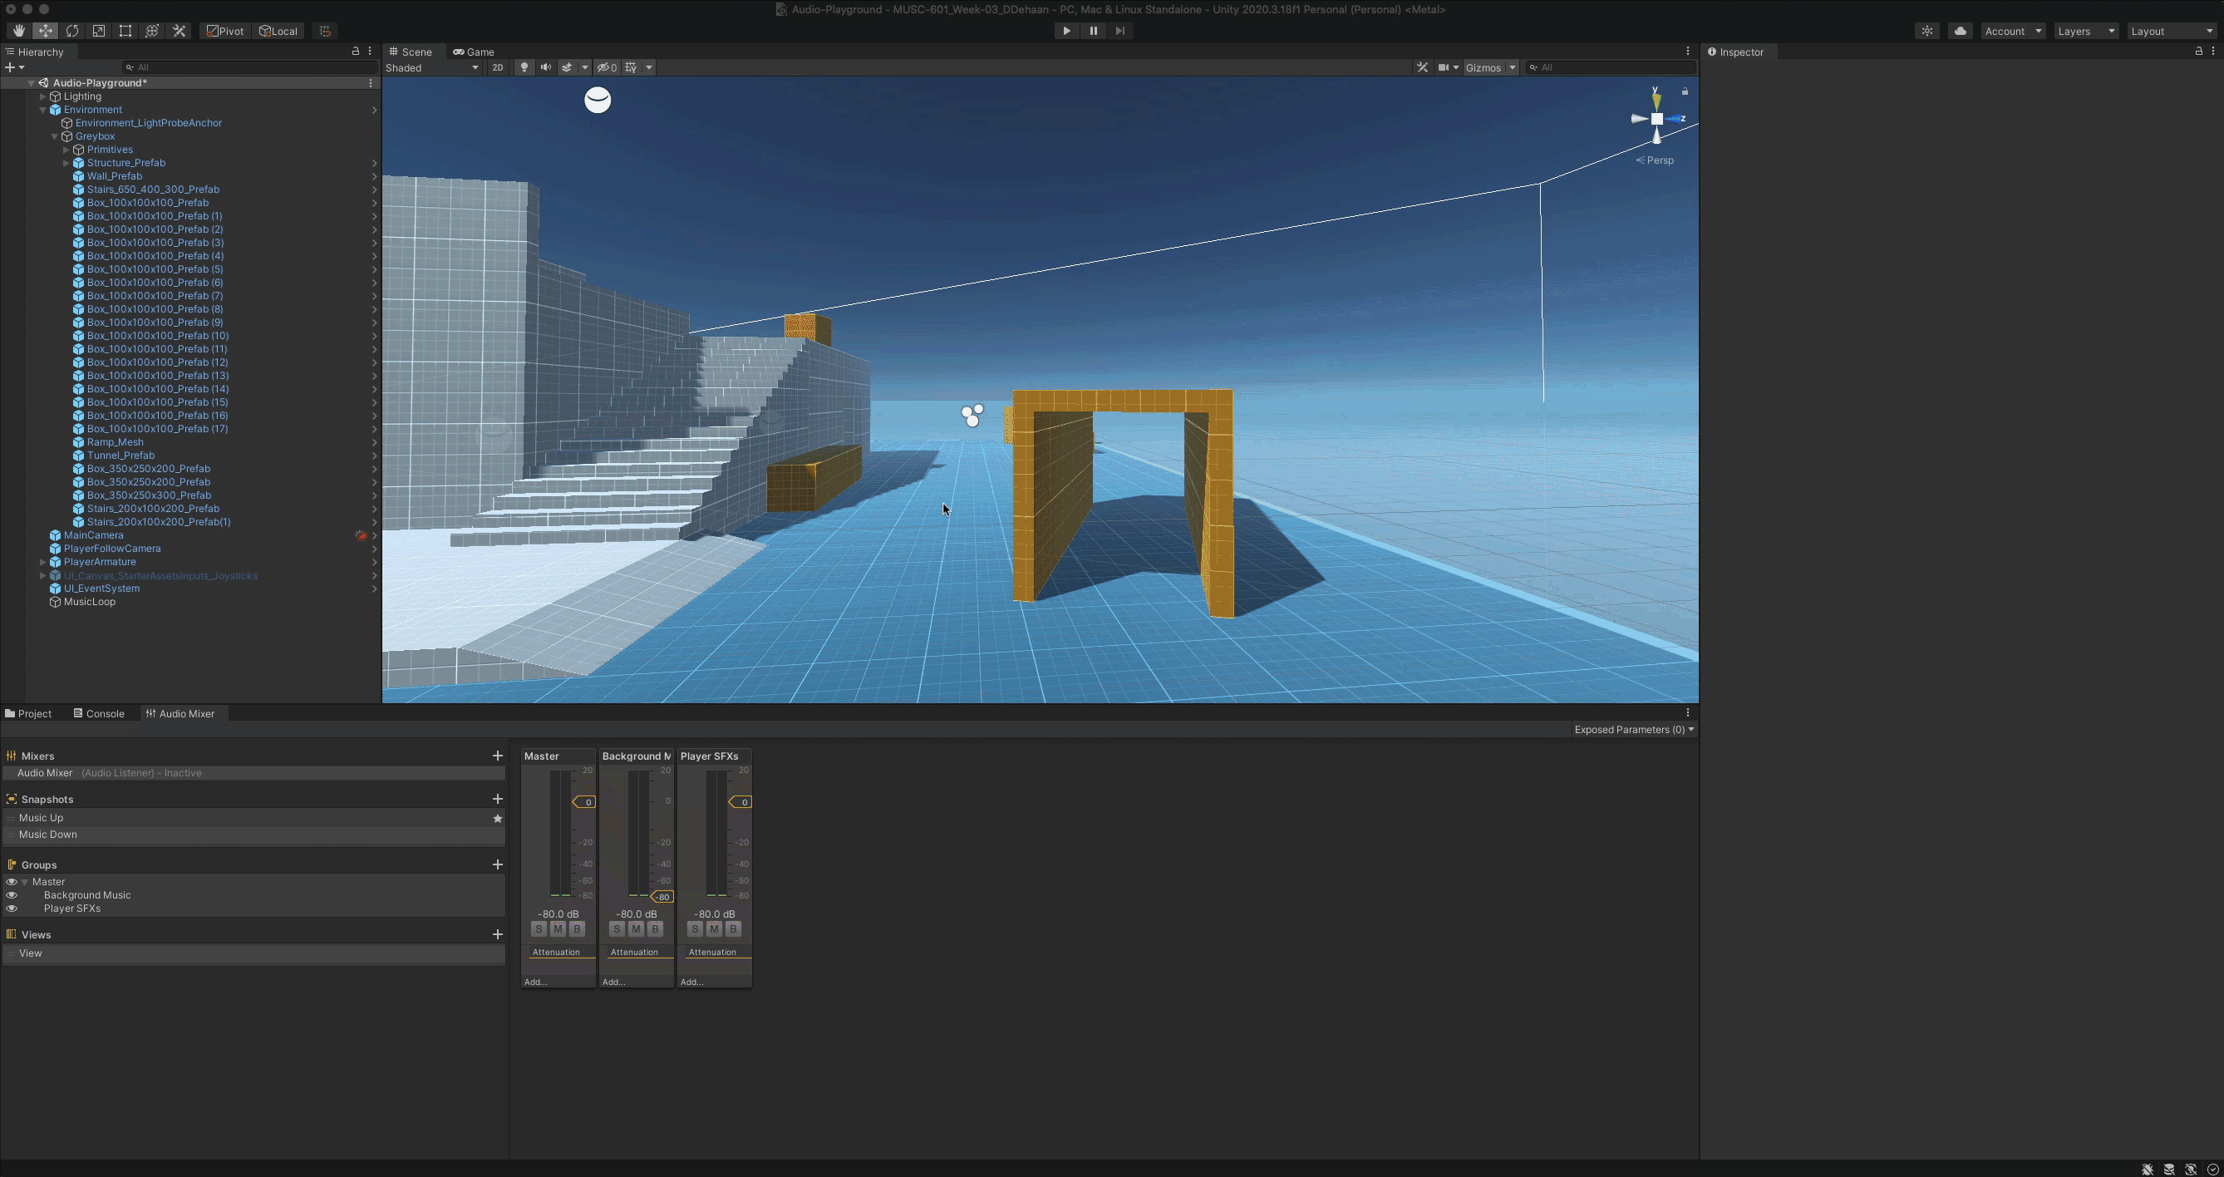Toggle 2D view mode

click(x=497, y=67)
